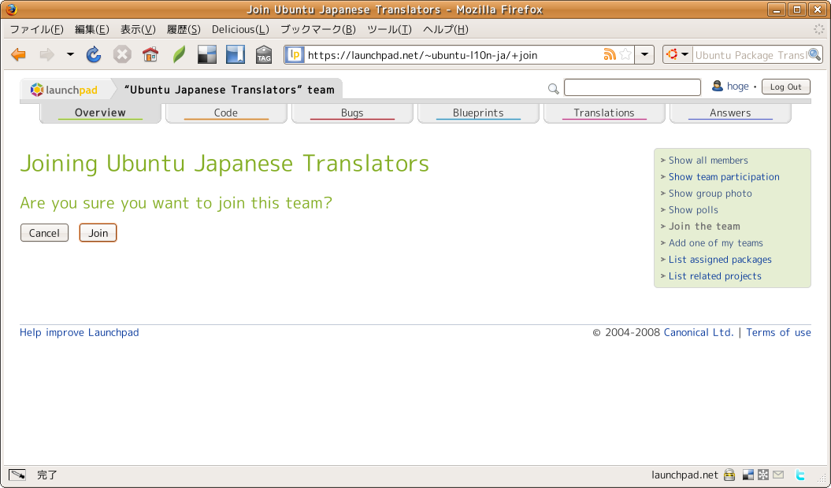Reload the page with the blue Reload icon
This screenshot has height=488, width=831.
[x=94, y=54]
